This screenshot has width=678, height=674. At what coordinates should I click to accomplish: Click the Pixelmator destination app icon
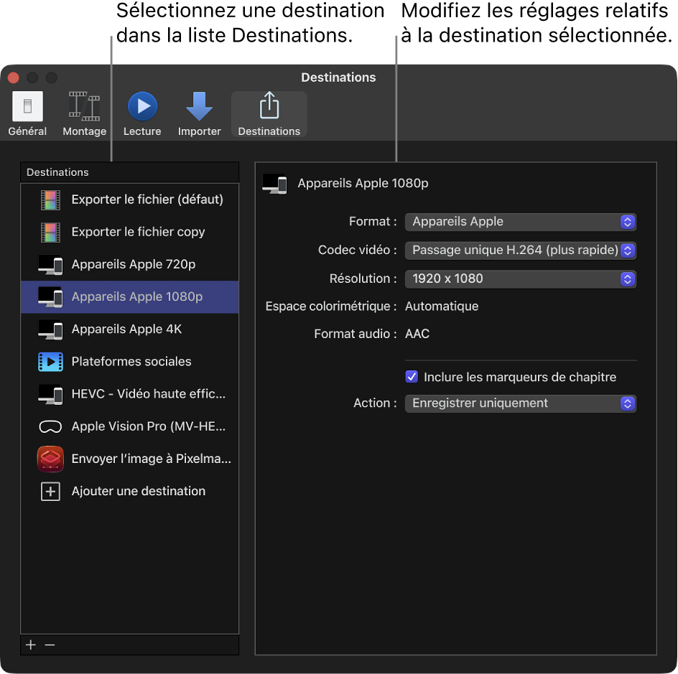(50, 459)
